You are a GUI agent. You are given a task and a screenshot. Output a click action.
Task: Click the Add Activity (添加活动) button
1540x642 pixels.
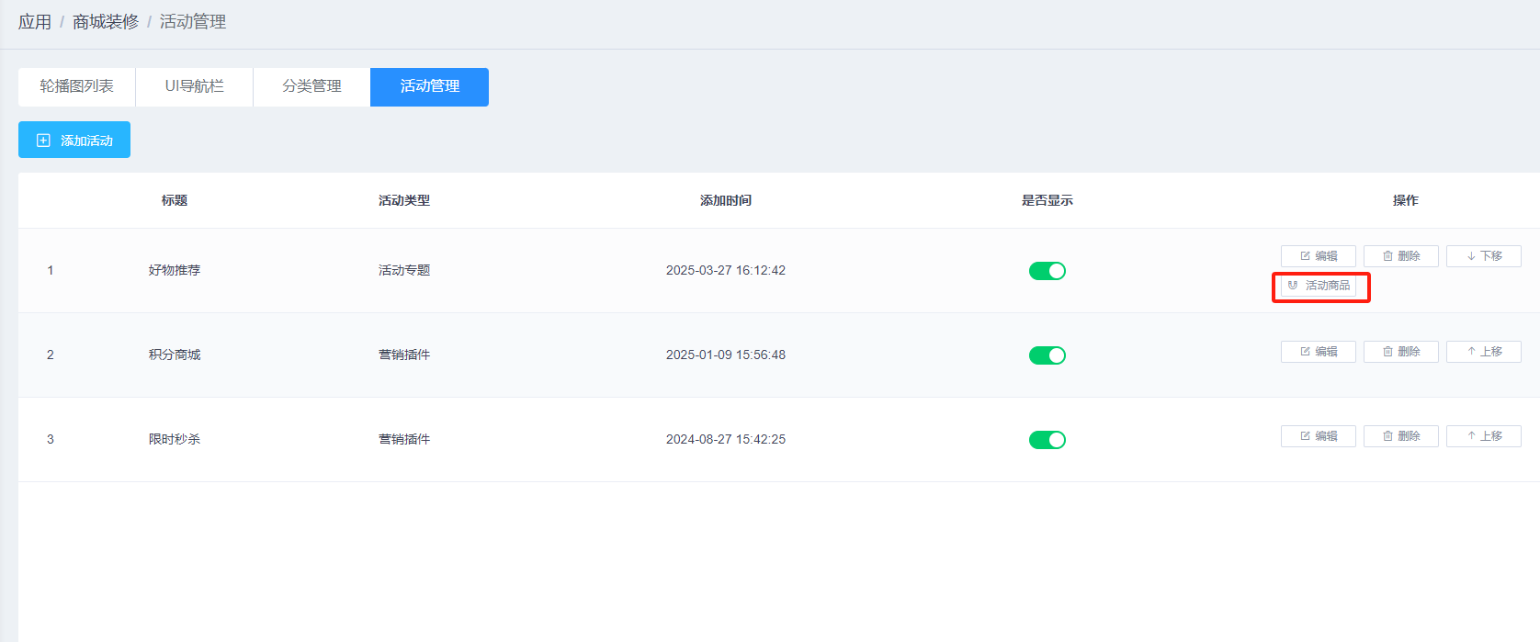(74, 140)
